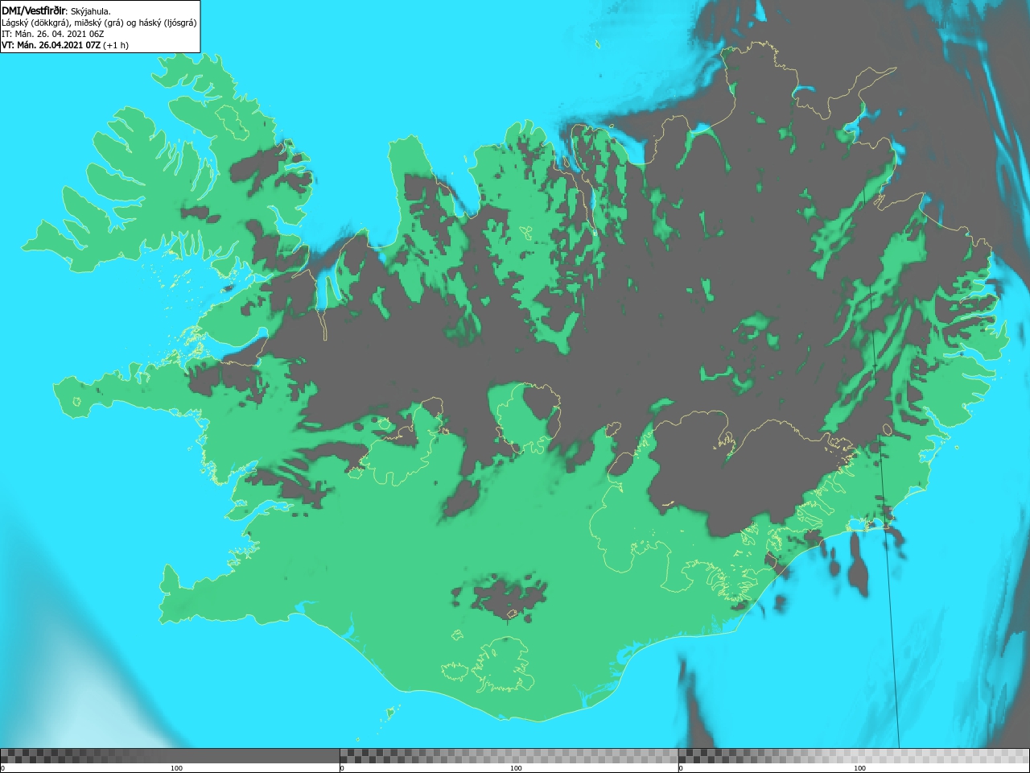Screen dimensions: 1030x773
Task: Click the DMI/Vestfirðir title text
Action: (x=34, y=10)
